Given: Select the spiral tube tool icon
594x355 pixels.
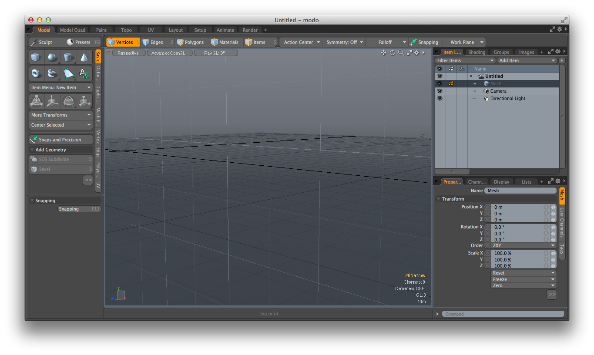Looking at the screenshot, I should coord(53,73).
